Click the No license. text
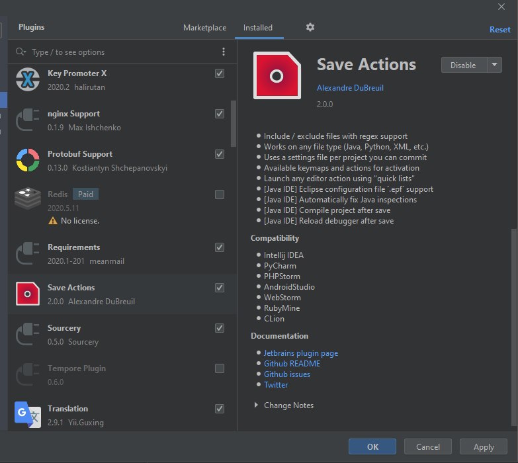 click(80, 221)
